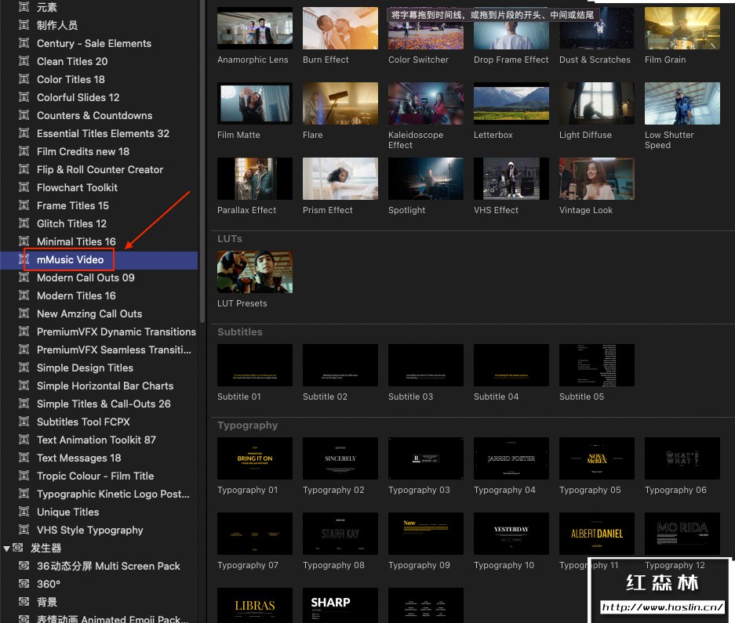Select Typography 06 thumbnail
The image size is (735, 623).
click(x=682, y=458)
